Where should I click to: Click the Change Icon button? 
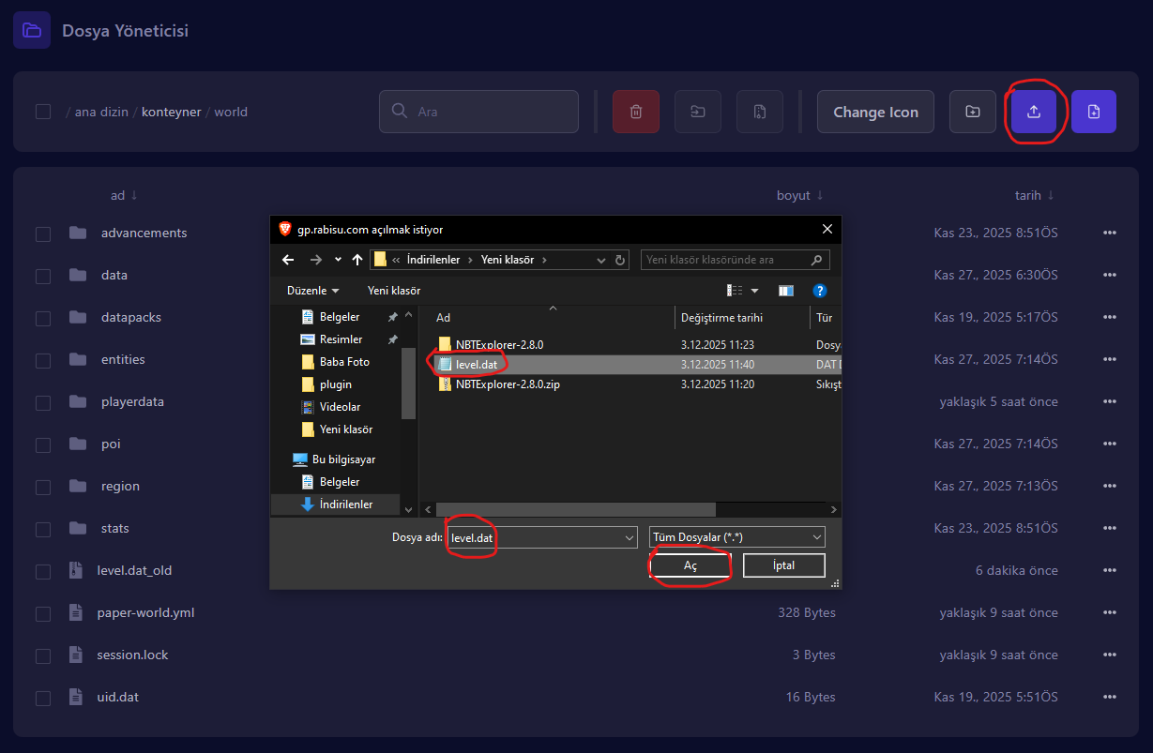(x=875, y=112)
